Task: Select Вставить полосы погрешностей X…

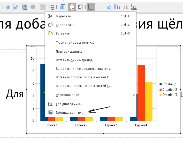Action: (x=90, y=77)
